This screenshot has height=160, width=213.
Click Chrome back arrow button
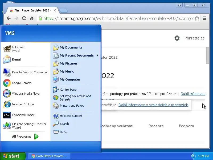pos(9,18)
